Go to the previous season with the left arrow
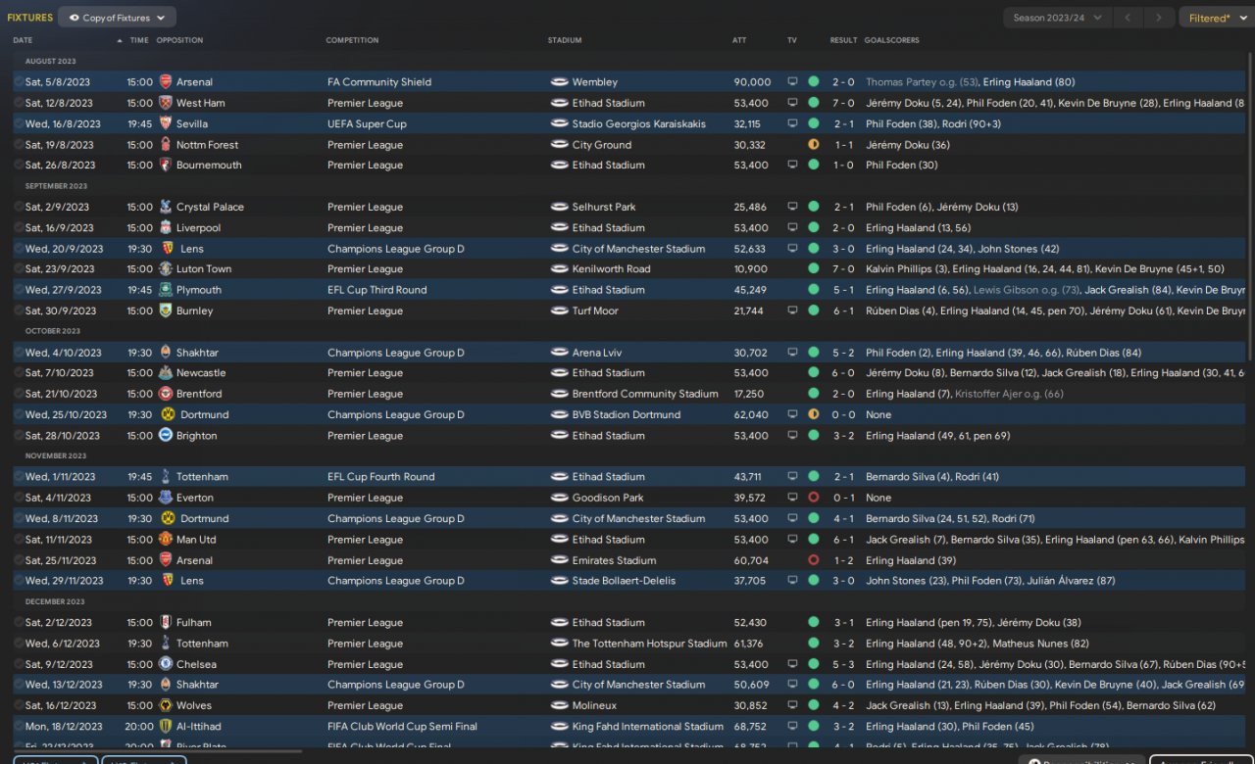The width and height of the screenshot is (1255, 764). [x=1130, y=18]
